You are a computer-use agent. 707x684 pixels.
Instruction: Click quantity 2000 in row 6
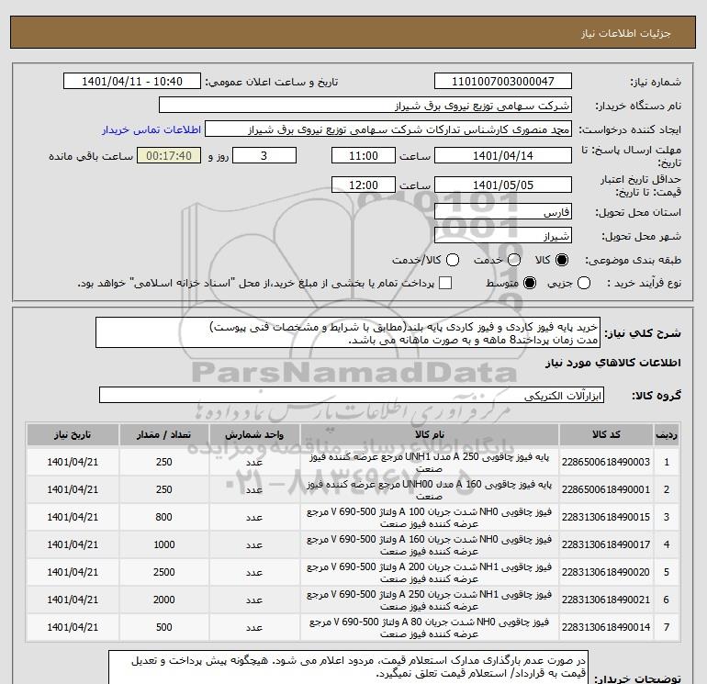pos(163,600)
